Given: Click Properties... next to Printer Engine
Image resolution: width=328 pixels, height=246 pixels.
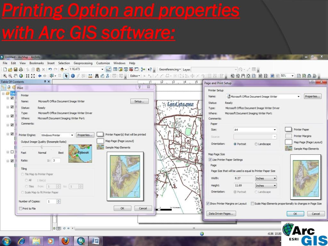Looking at the screenshot, I should (85, 135).
